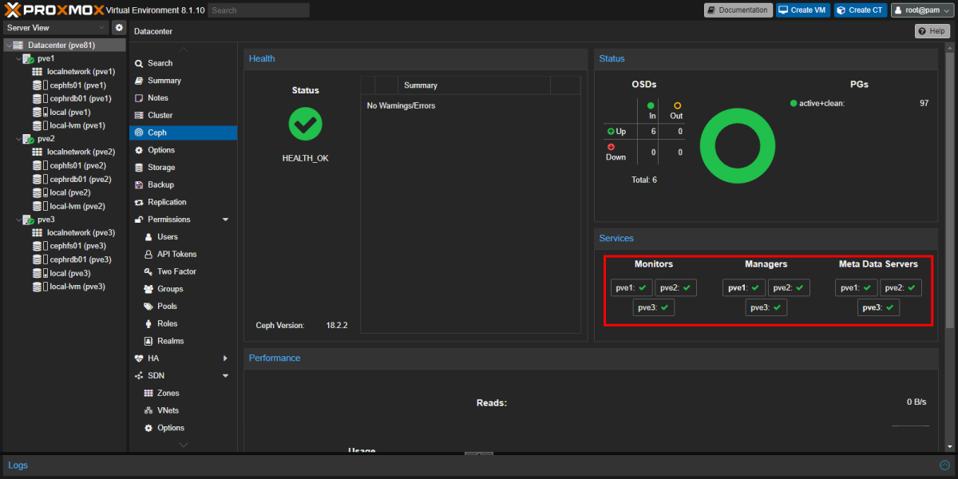Click the Pools tags icon

(148, 307)
